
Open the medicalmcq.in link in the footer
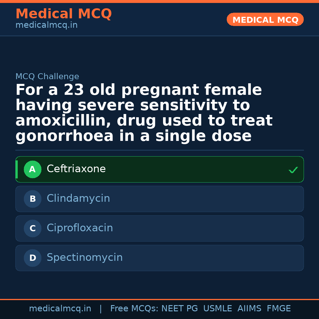(x=60, y=309)
